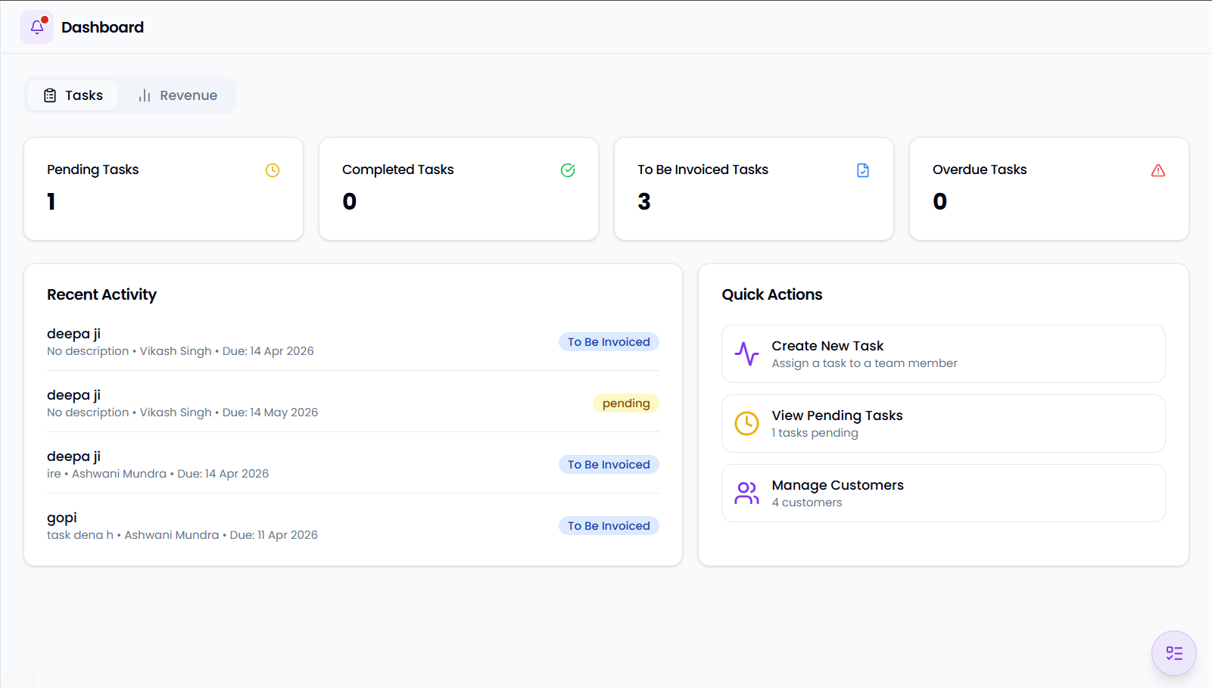The width and height of the screenshot is (1212, 688).
Task: Open View Pending Tasks quick action
Action: [943, 423]
